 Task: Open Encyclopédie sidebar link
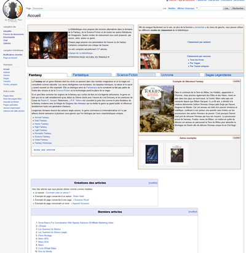[x=9, y=38]
